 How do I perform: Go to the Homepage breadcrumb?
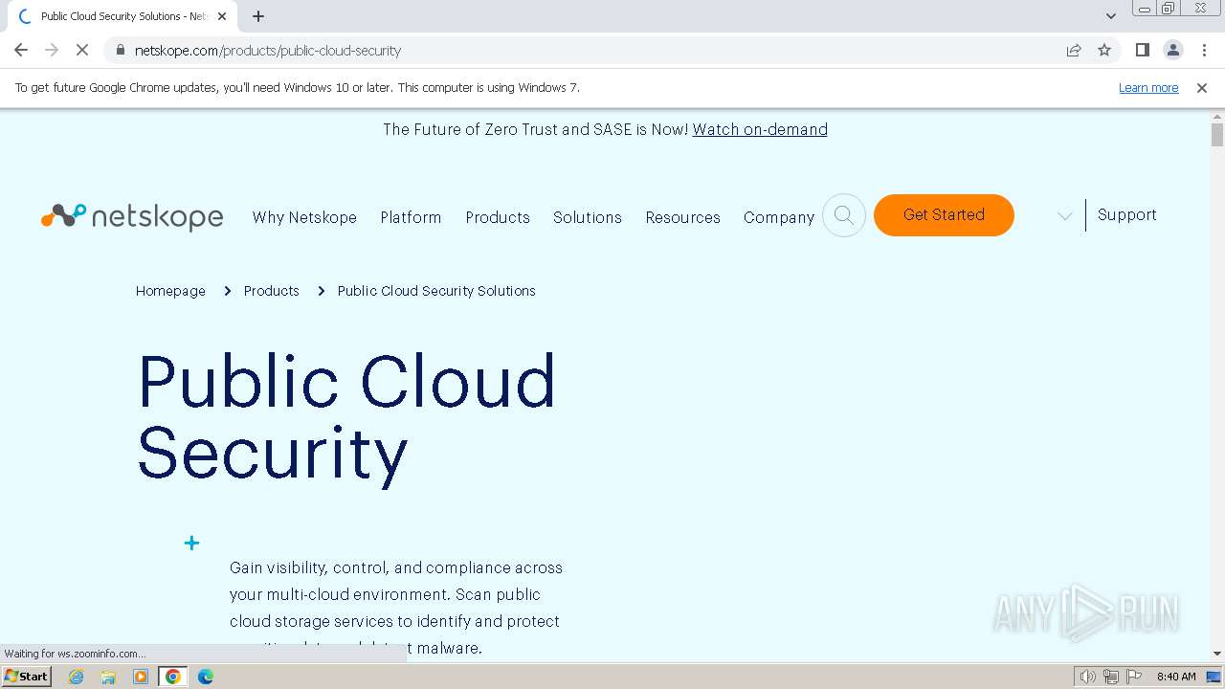170,291
